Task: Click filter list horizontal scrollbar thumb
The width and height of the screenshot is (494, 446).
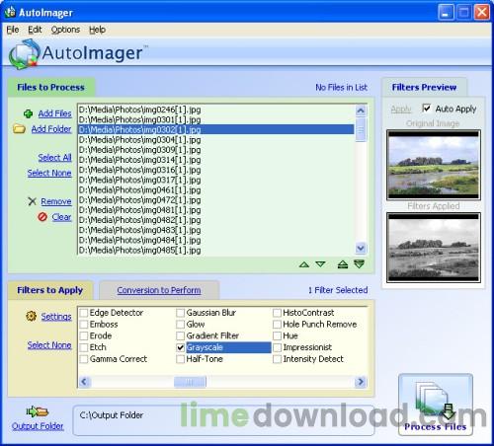Action: pyautogui.click(x=190, y=382)
